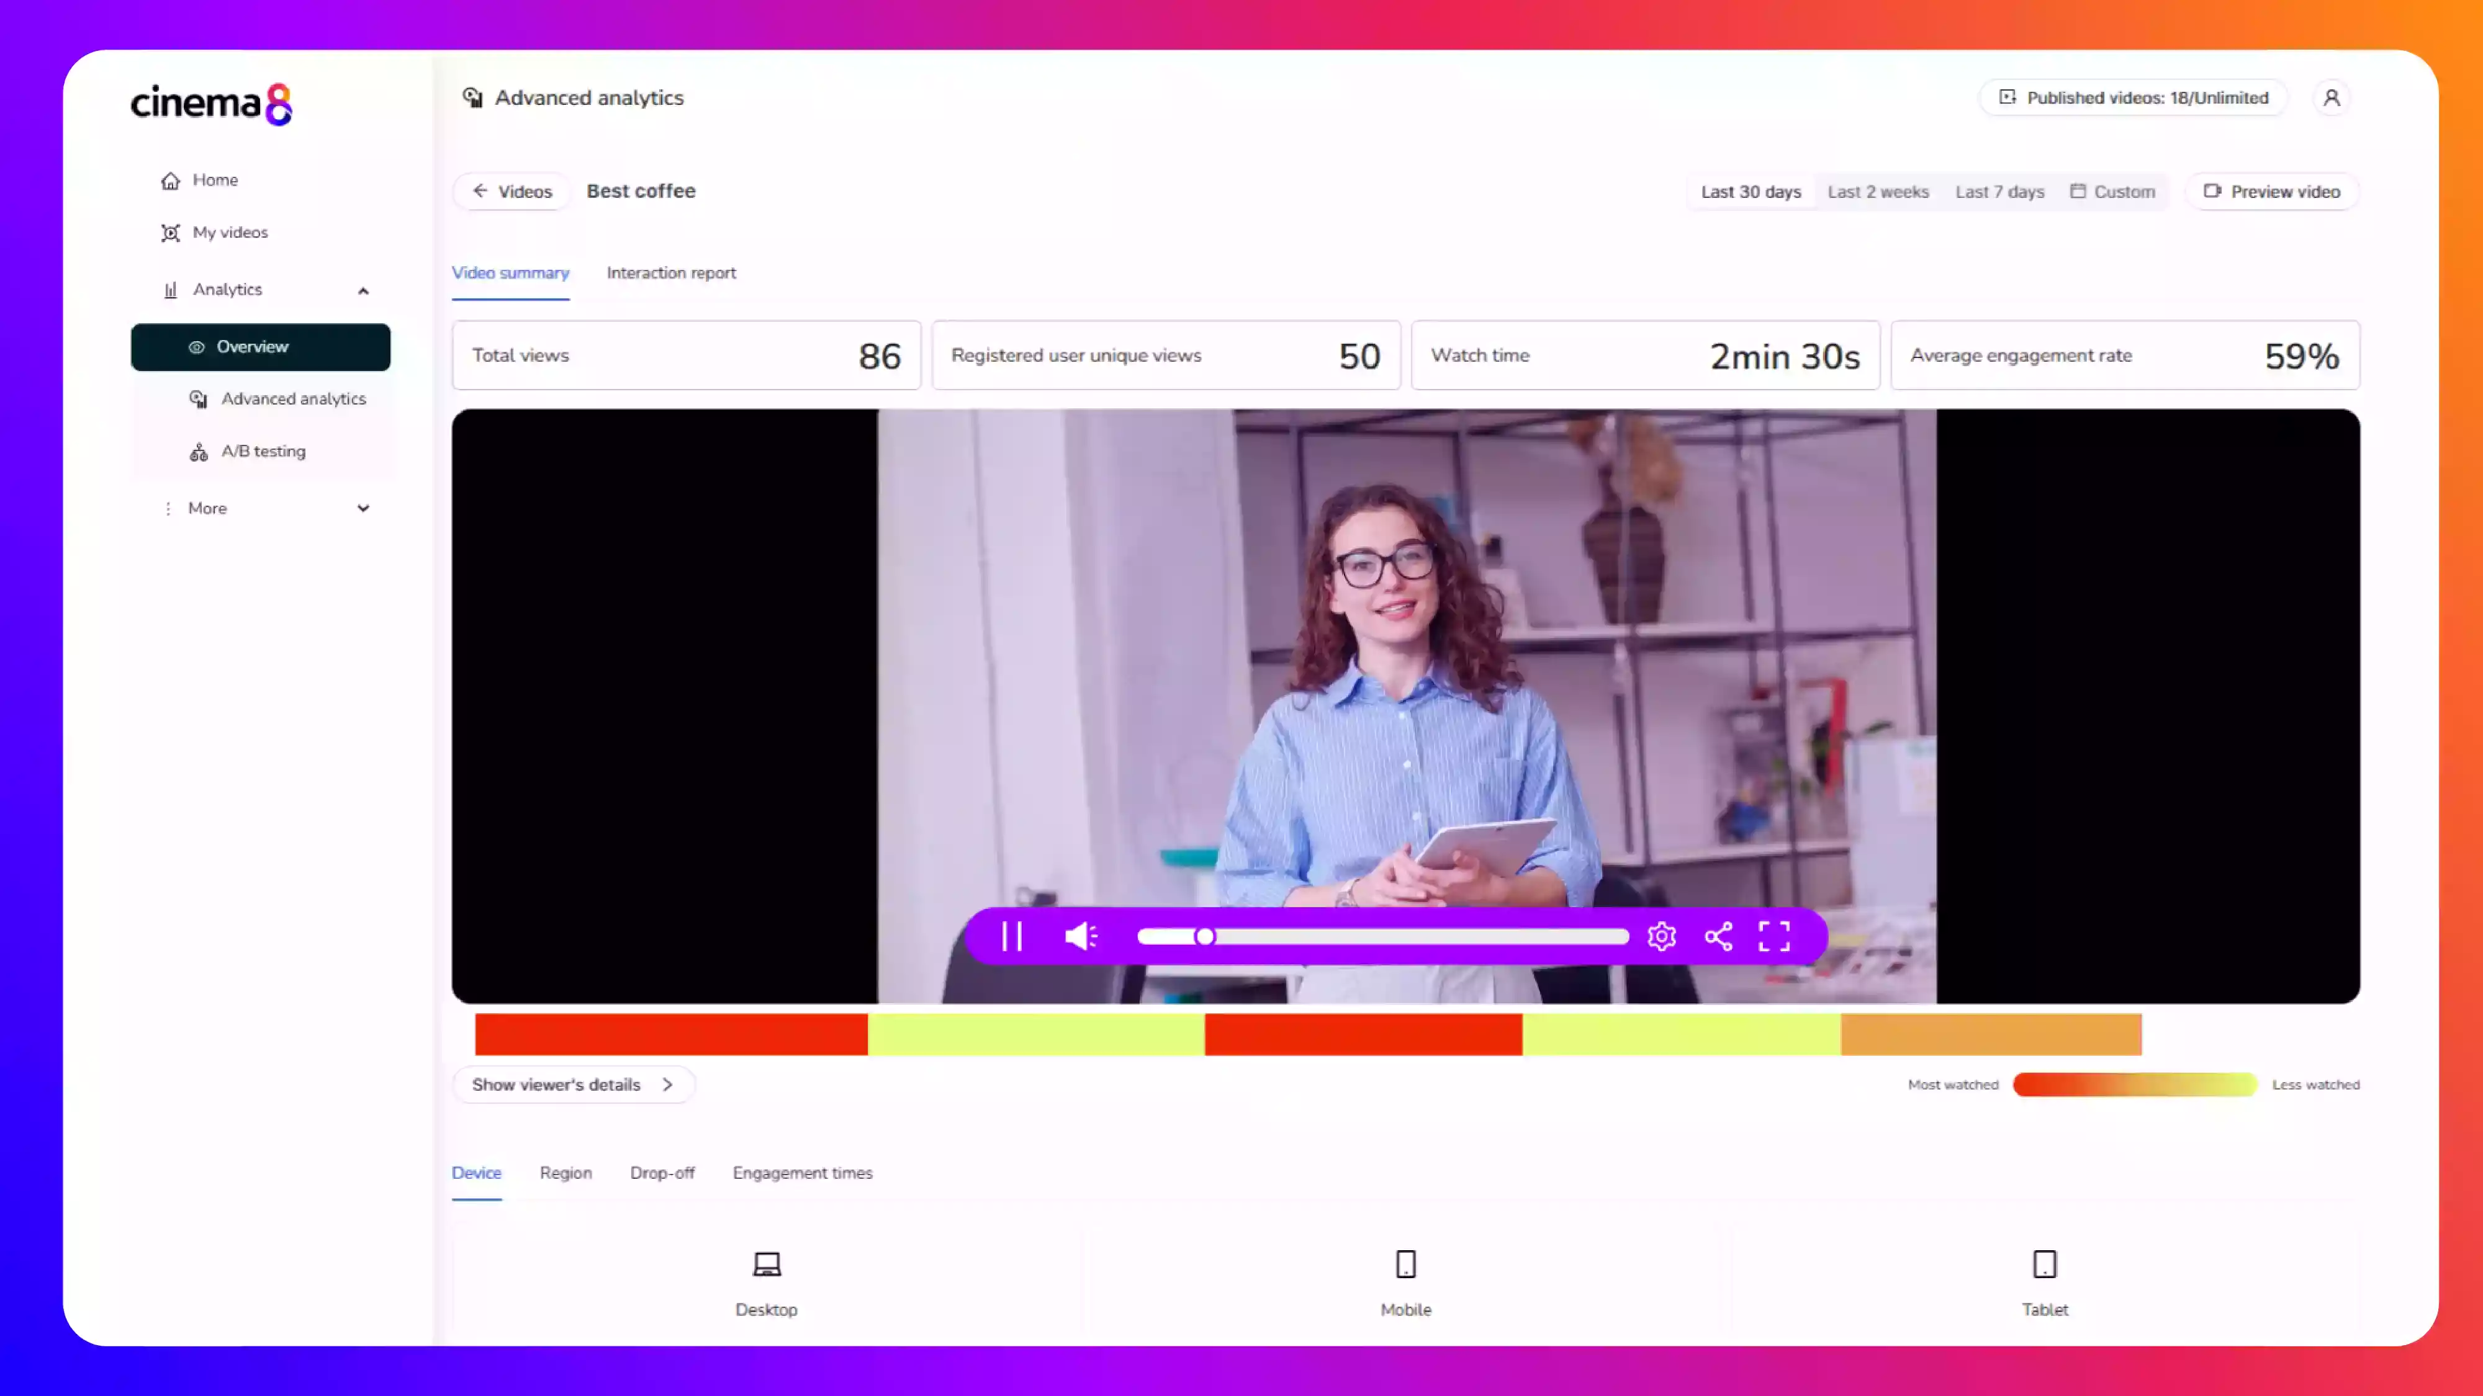2483x1396 pixels.
Task: Switch to the Interaction report tab
Action: tap(671, 272)
